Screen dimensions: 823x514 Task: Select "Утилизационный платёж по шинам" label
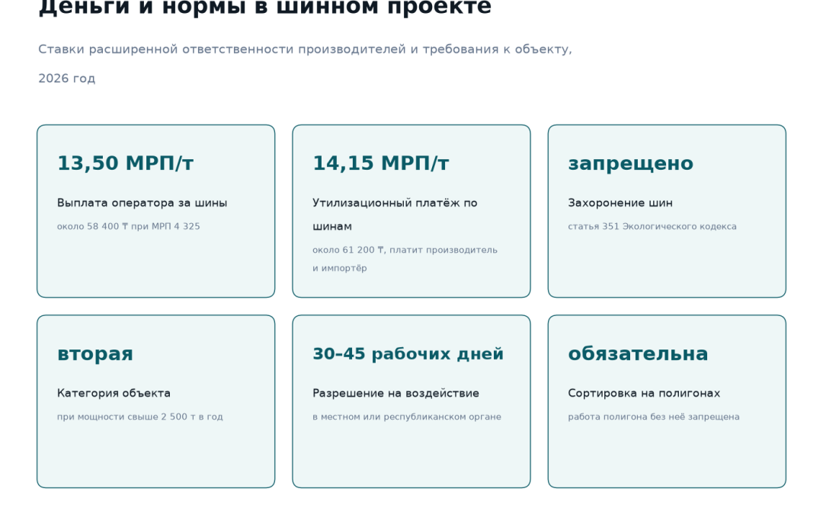[x=395, y=215]
